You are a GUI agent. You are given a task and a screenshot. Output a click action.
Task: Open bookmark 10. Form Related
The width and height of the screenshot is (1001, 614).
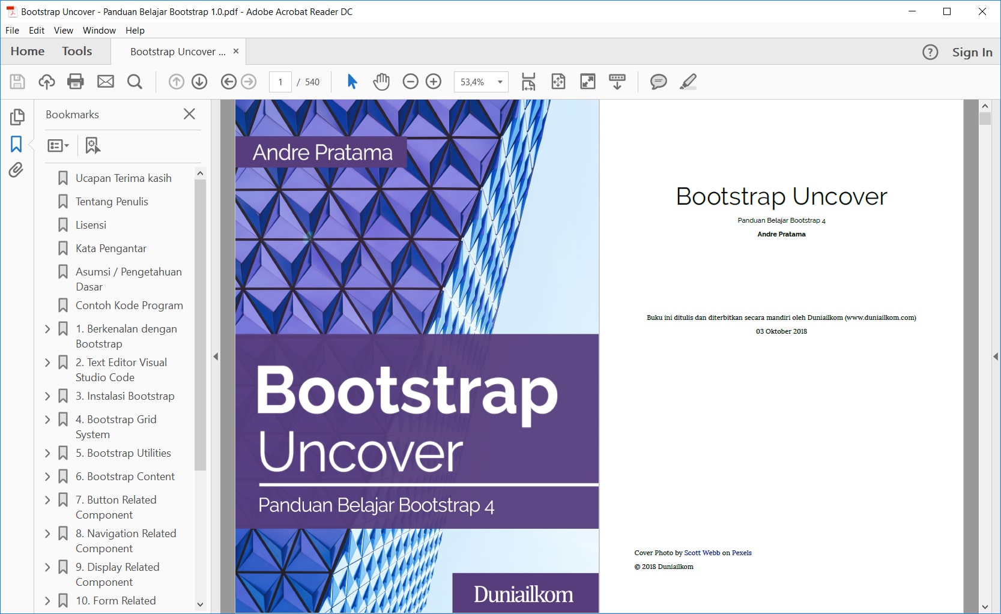tap(115, 601)
